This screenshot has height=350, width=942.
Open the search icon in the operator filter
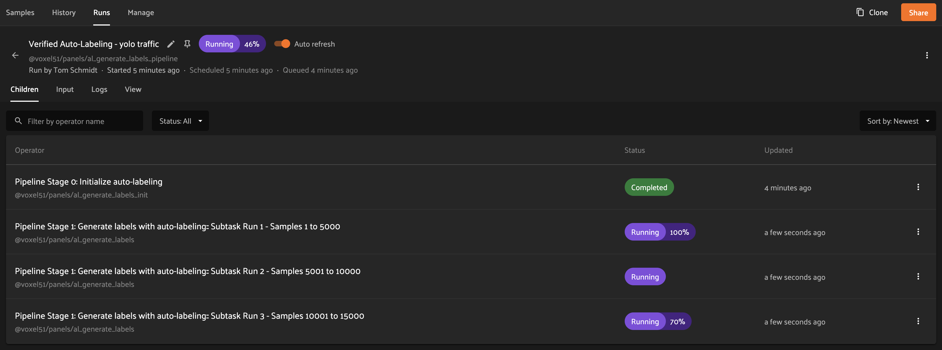tap(18, 121)
